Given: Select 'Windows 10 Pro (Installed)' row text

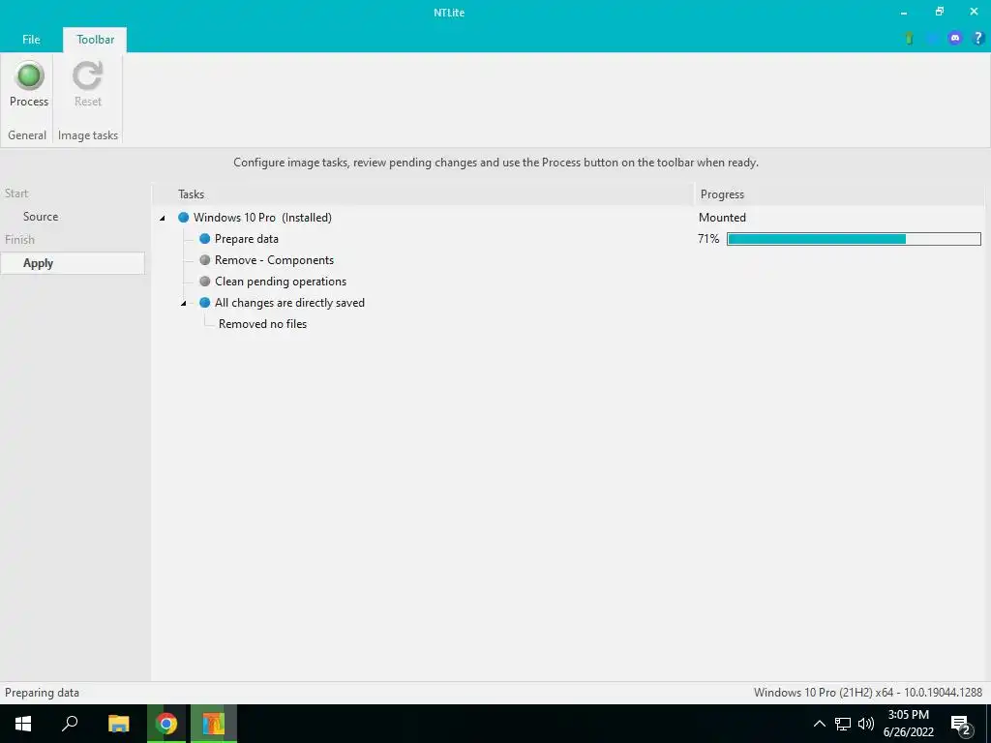Looking at the screenshot, I should (262, 218).
